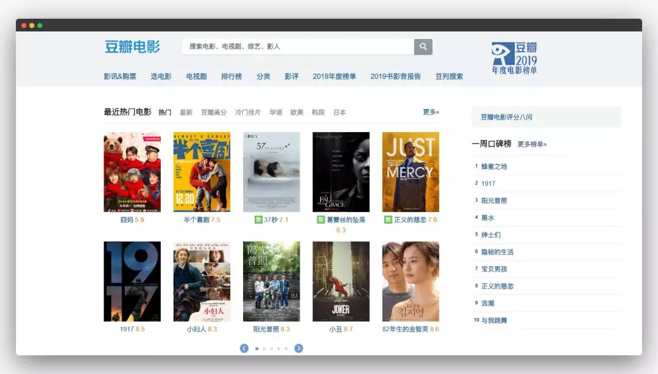Screen dimensions: 658x374
Task: Select the 豆瓣高分 filter tab
Action: pos(214,113)
